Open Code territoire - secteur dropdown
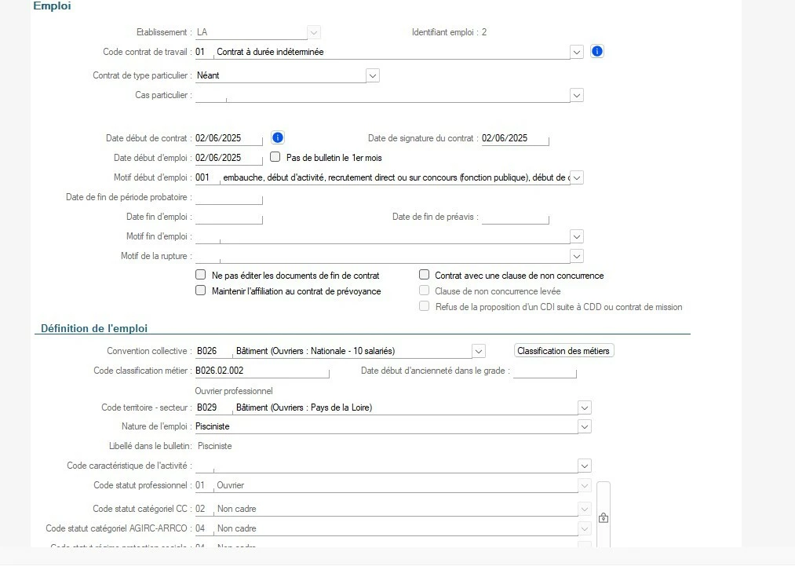Screen dimensions: 795x570 [x=585, y=407]
